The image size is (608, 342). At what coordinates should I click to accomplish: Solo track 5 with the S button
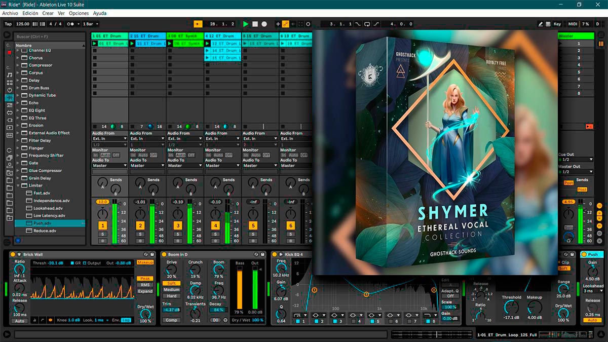tap(253, 234)
